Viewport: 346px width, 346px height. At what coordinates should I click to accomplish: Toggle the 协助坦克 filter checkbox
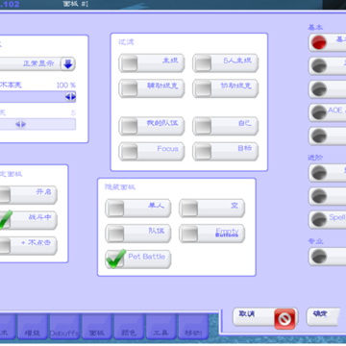coord(203,88)
